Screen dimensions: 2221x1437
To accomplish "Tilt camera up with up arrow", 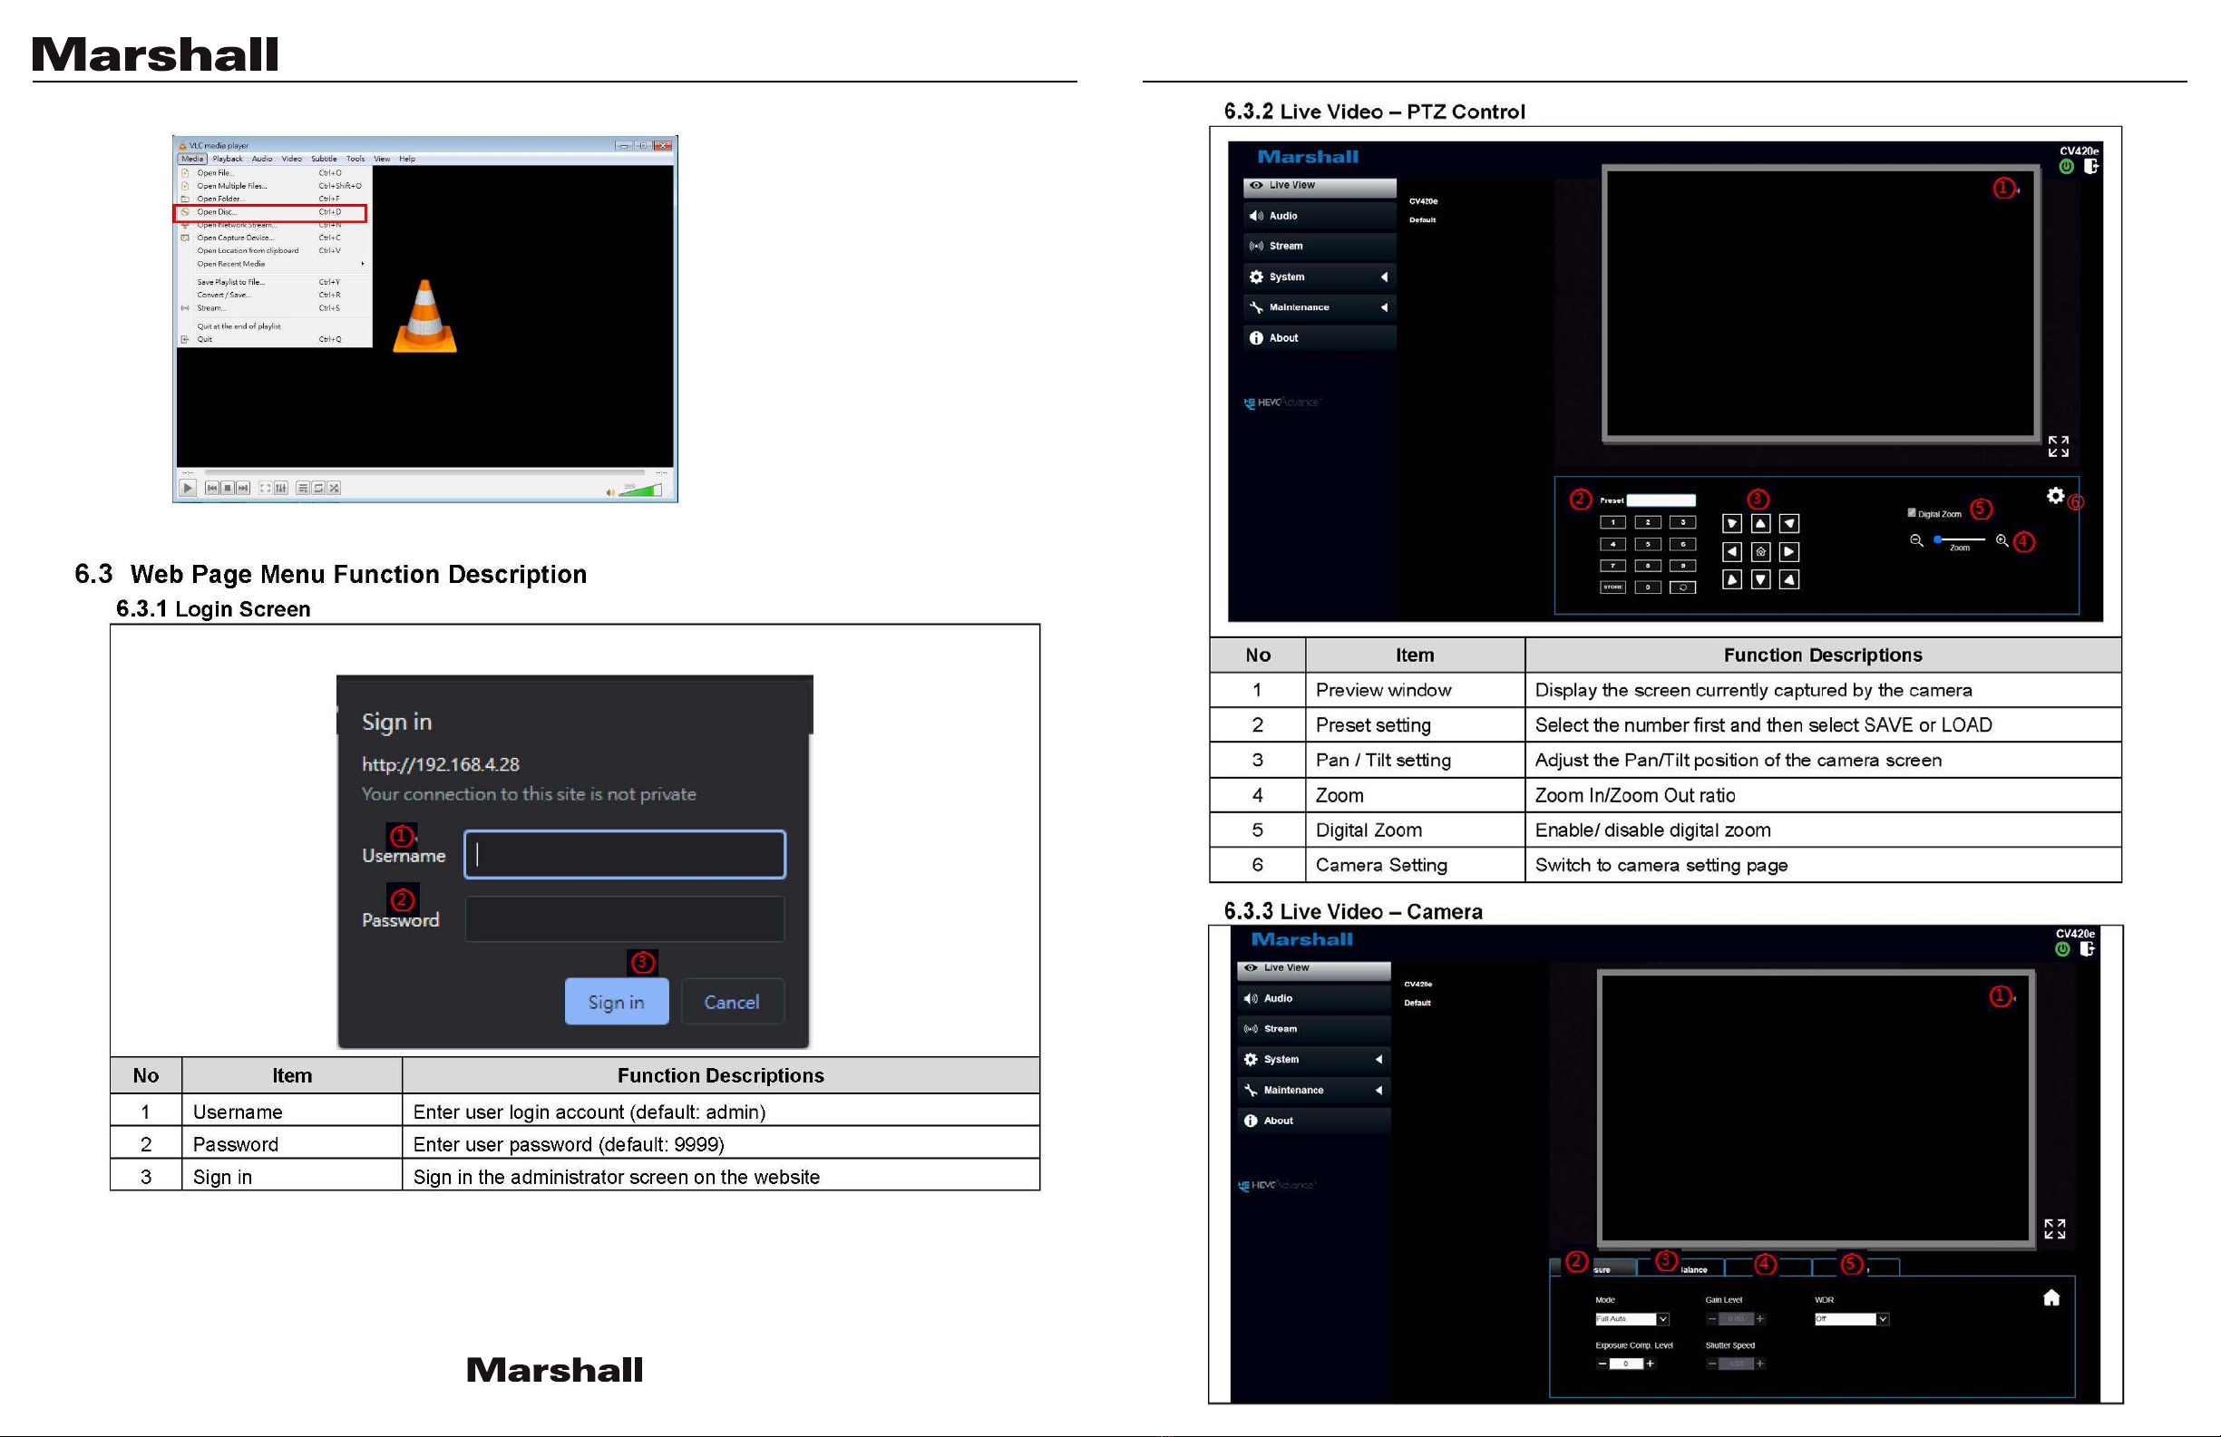I will click(1760, 523).
